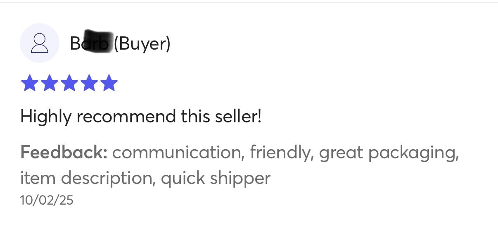Choose the "quick shipper" feedback tag
Image resolution: width=498 pixels, height=229 pixels.
[216, 178]
